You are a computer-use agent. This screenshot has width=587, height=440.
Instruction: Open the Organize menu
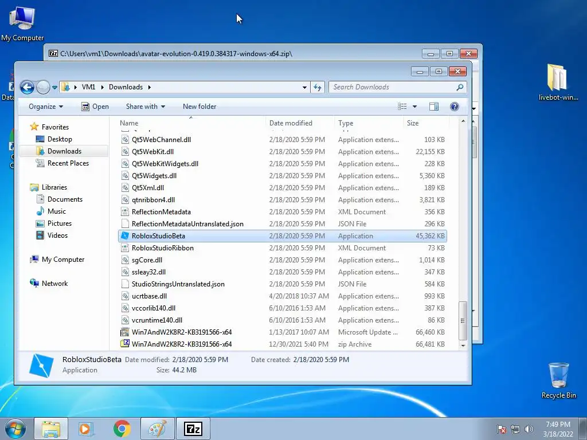tap(46, 107)
